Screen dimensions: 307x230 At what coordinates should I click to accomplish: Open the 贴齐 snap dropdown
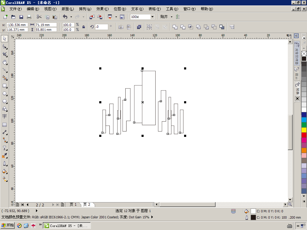171,17
